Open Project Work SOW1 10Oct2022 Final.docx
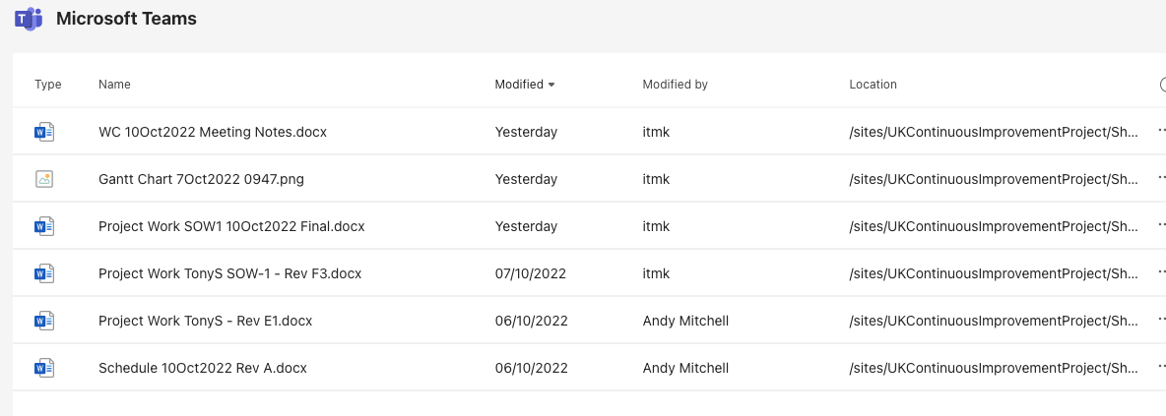The image size is (1166, 416). point(231,226)
